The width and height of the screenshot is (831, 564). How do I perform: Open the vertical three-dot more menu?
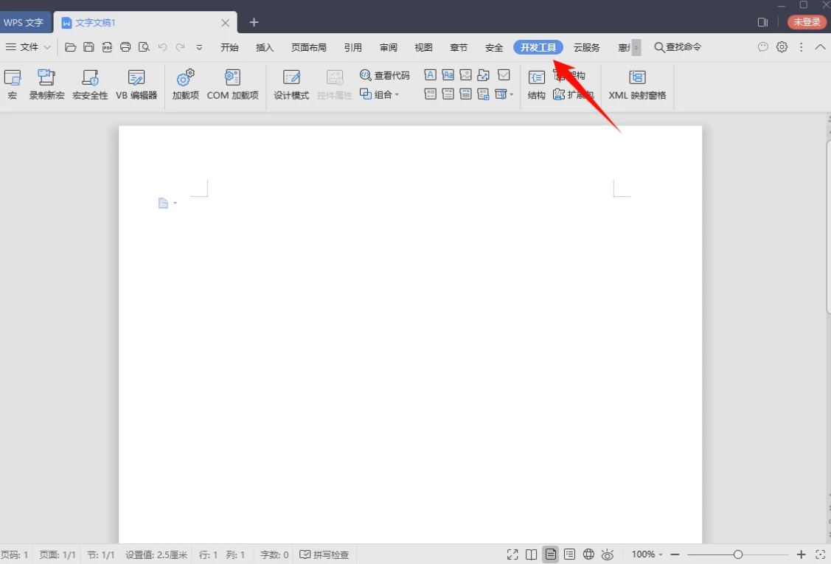(802, 47)
